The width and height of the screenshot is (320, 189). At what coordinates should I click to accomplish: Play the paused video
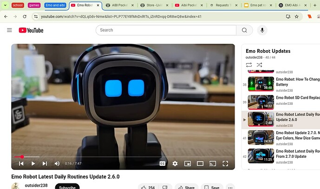(33, 163)
